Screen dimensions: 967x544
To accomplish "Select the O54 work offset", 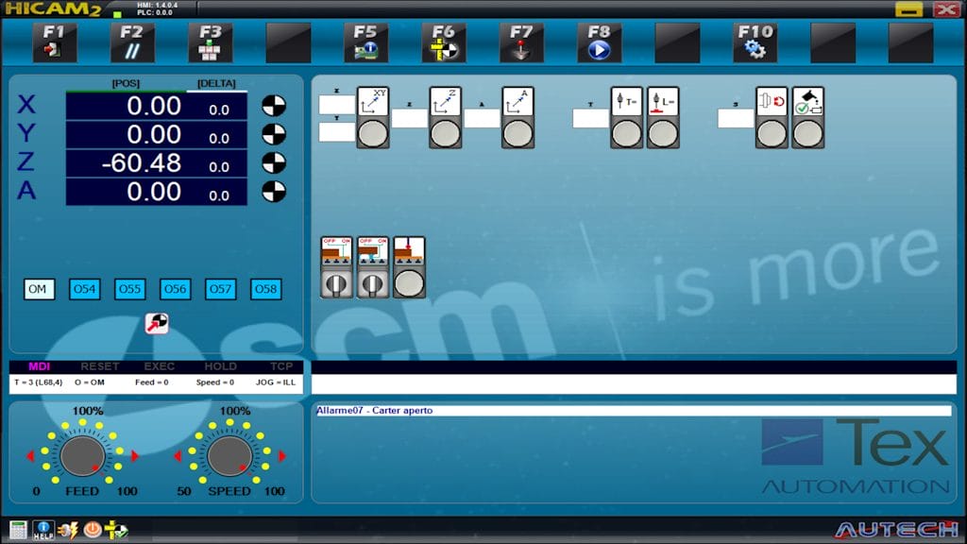I will 85,289.
